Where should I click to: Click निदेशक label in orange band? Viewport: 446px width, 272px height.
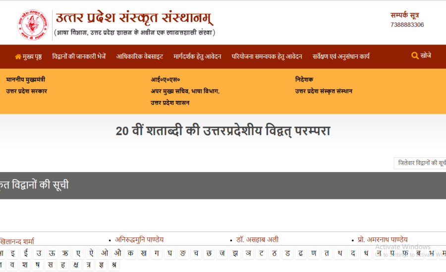(304, 80)
